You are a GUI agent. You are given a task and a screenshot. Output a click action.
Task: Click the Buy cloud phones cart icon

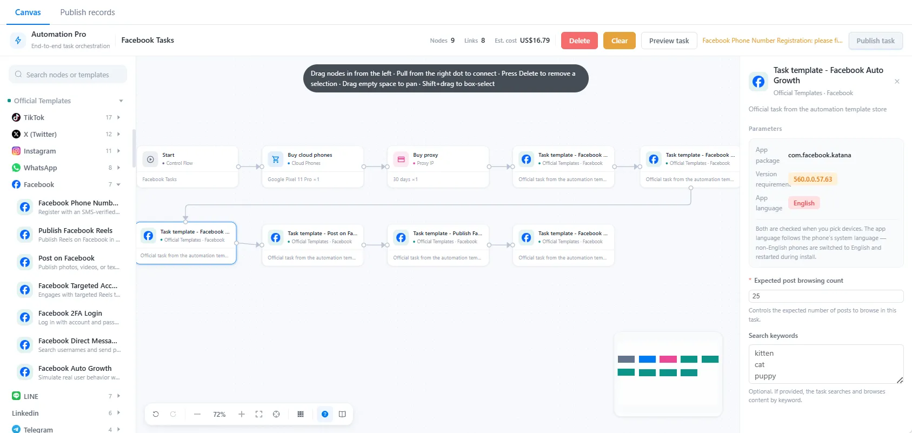click(276, 159)
